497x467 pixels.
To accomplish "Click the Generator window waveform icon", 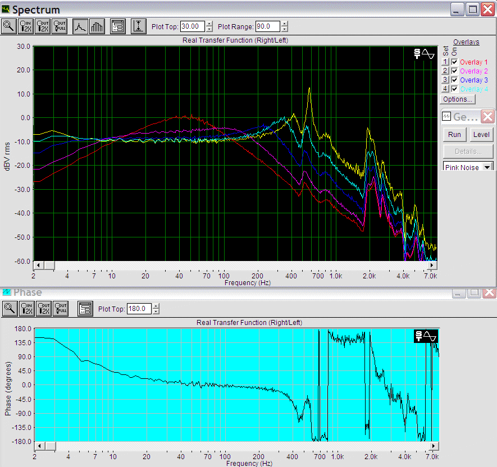I will point(446,117).
